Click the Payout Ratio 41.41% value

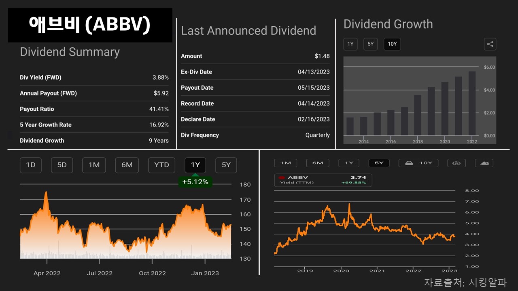click(159, 109)
